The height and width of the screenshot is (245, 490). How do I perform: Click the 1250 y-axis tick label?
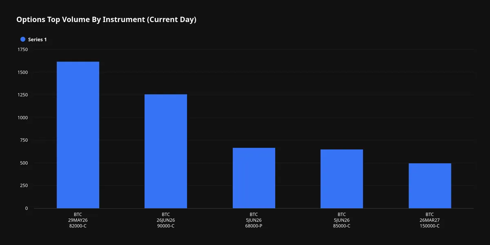click(x=23, y=95)
